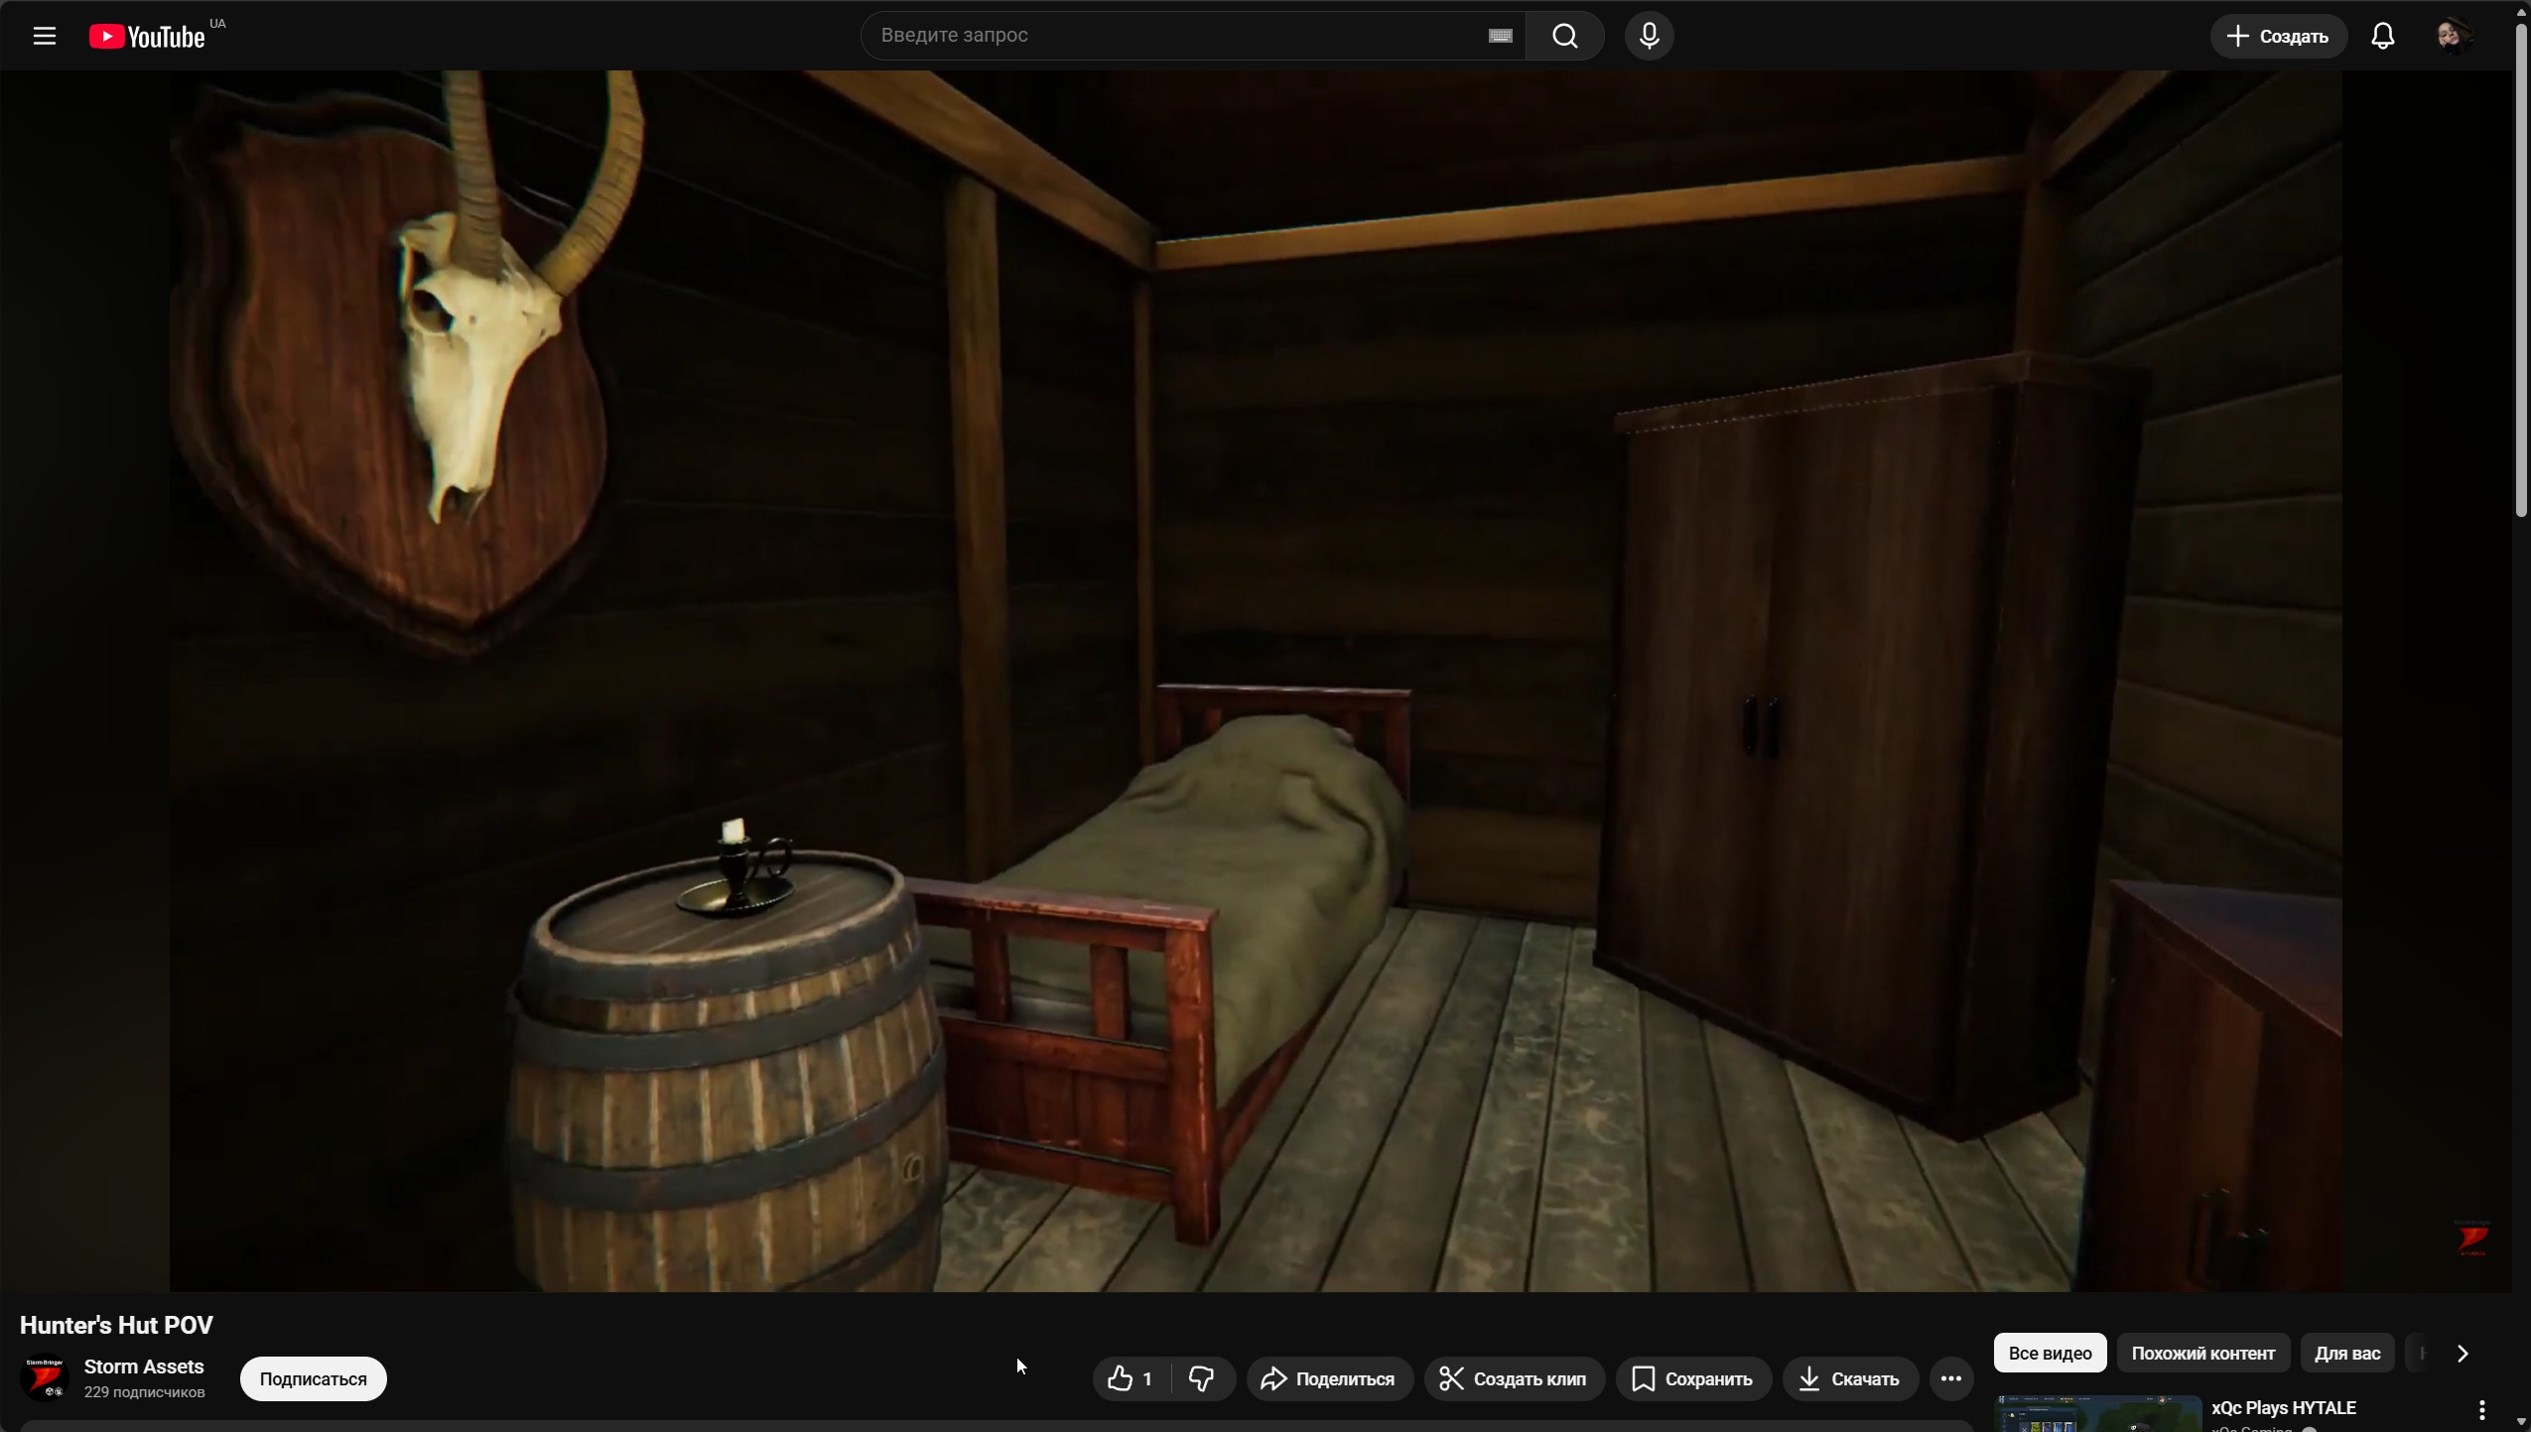Screen dimensions: 2531x1432
Task: Open the notifications bell
Action: pyautogui.click(x=2383, y=37)
